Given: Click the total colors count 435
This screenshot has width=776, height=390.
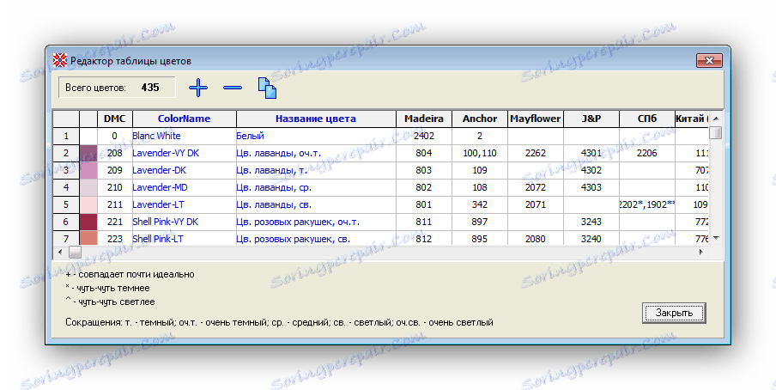Looking at the screenshot, I should [150, 88].
